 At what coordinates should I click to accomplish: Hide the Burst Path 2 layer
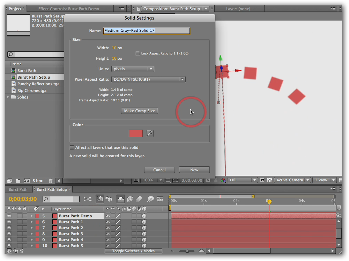(x=9, y=228)
